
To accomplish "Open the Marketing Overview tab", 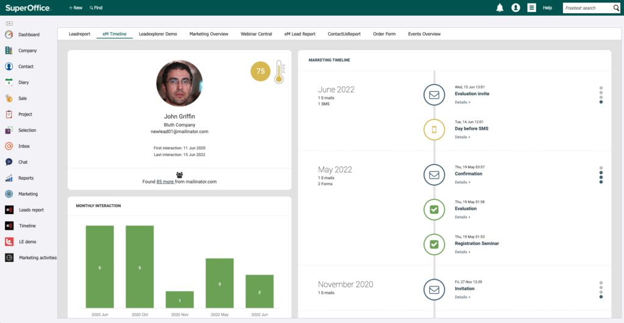I will (x=209, y=34).
